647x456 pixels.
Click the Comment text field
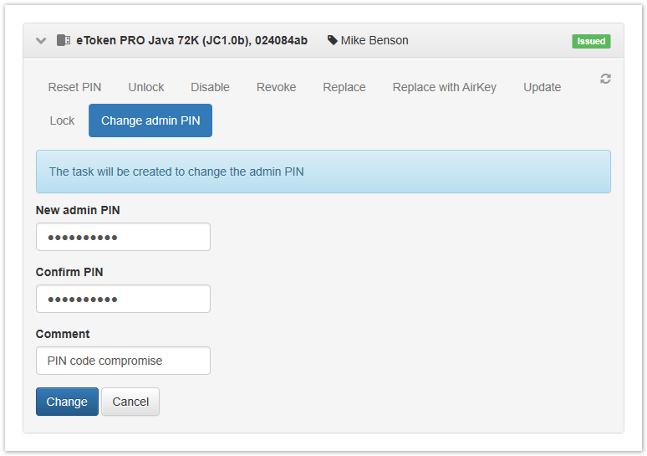coord(123,361)
